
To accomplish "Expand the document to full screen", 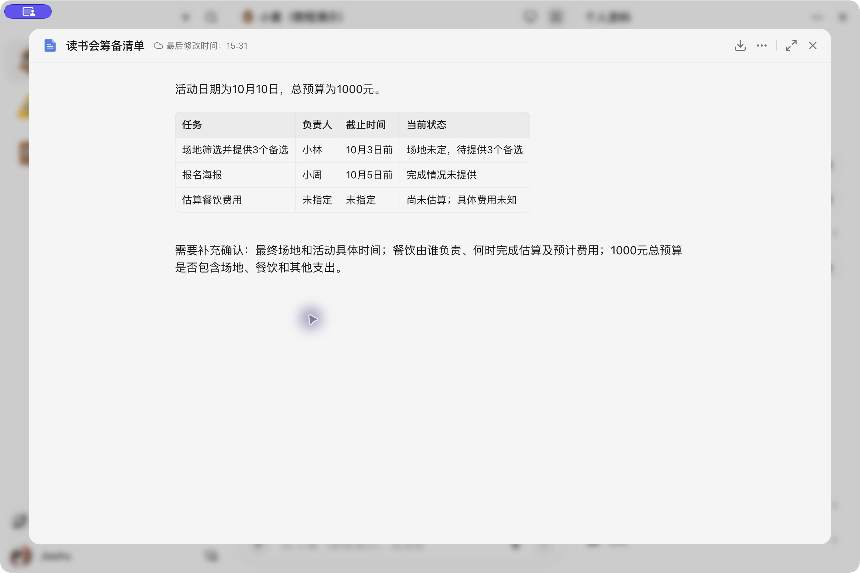I will coord(791,46).
